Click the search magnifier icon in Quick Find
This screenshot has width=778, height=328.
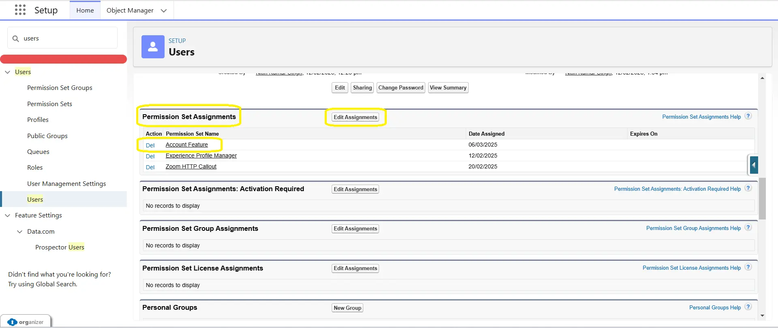pos(16,38)
